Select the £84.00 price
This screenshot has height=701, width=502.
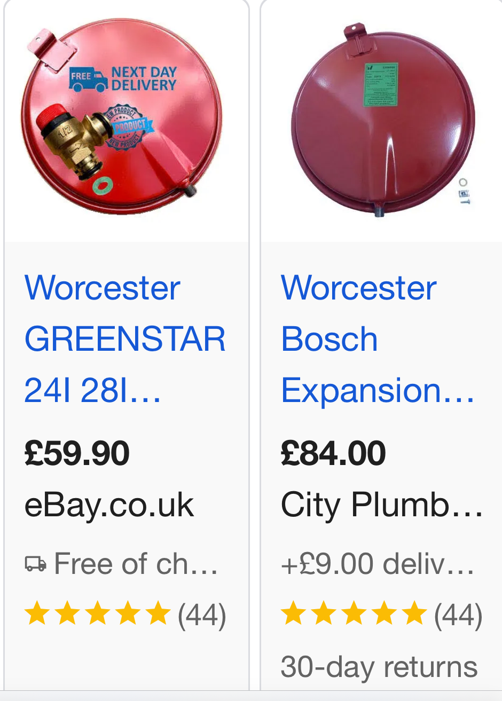(333, 453)
